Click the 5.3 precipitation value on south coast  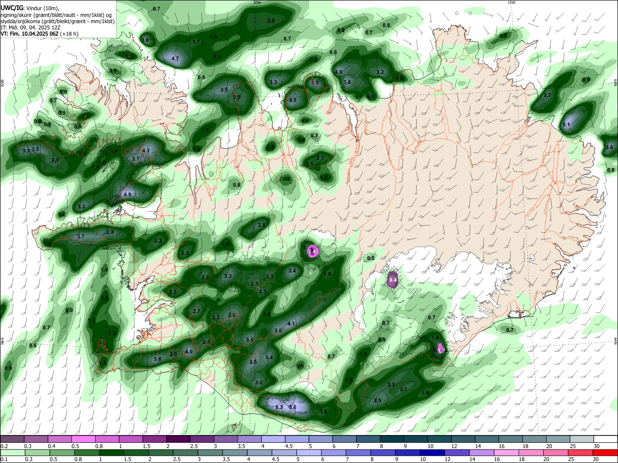click(x=279, y=408)
